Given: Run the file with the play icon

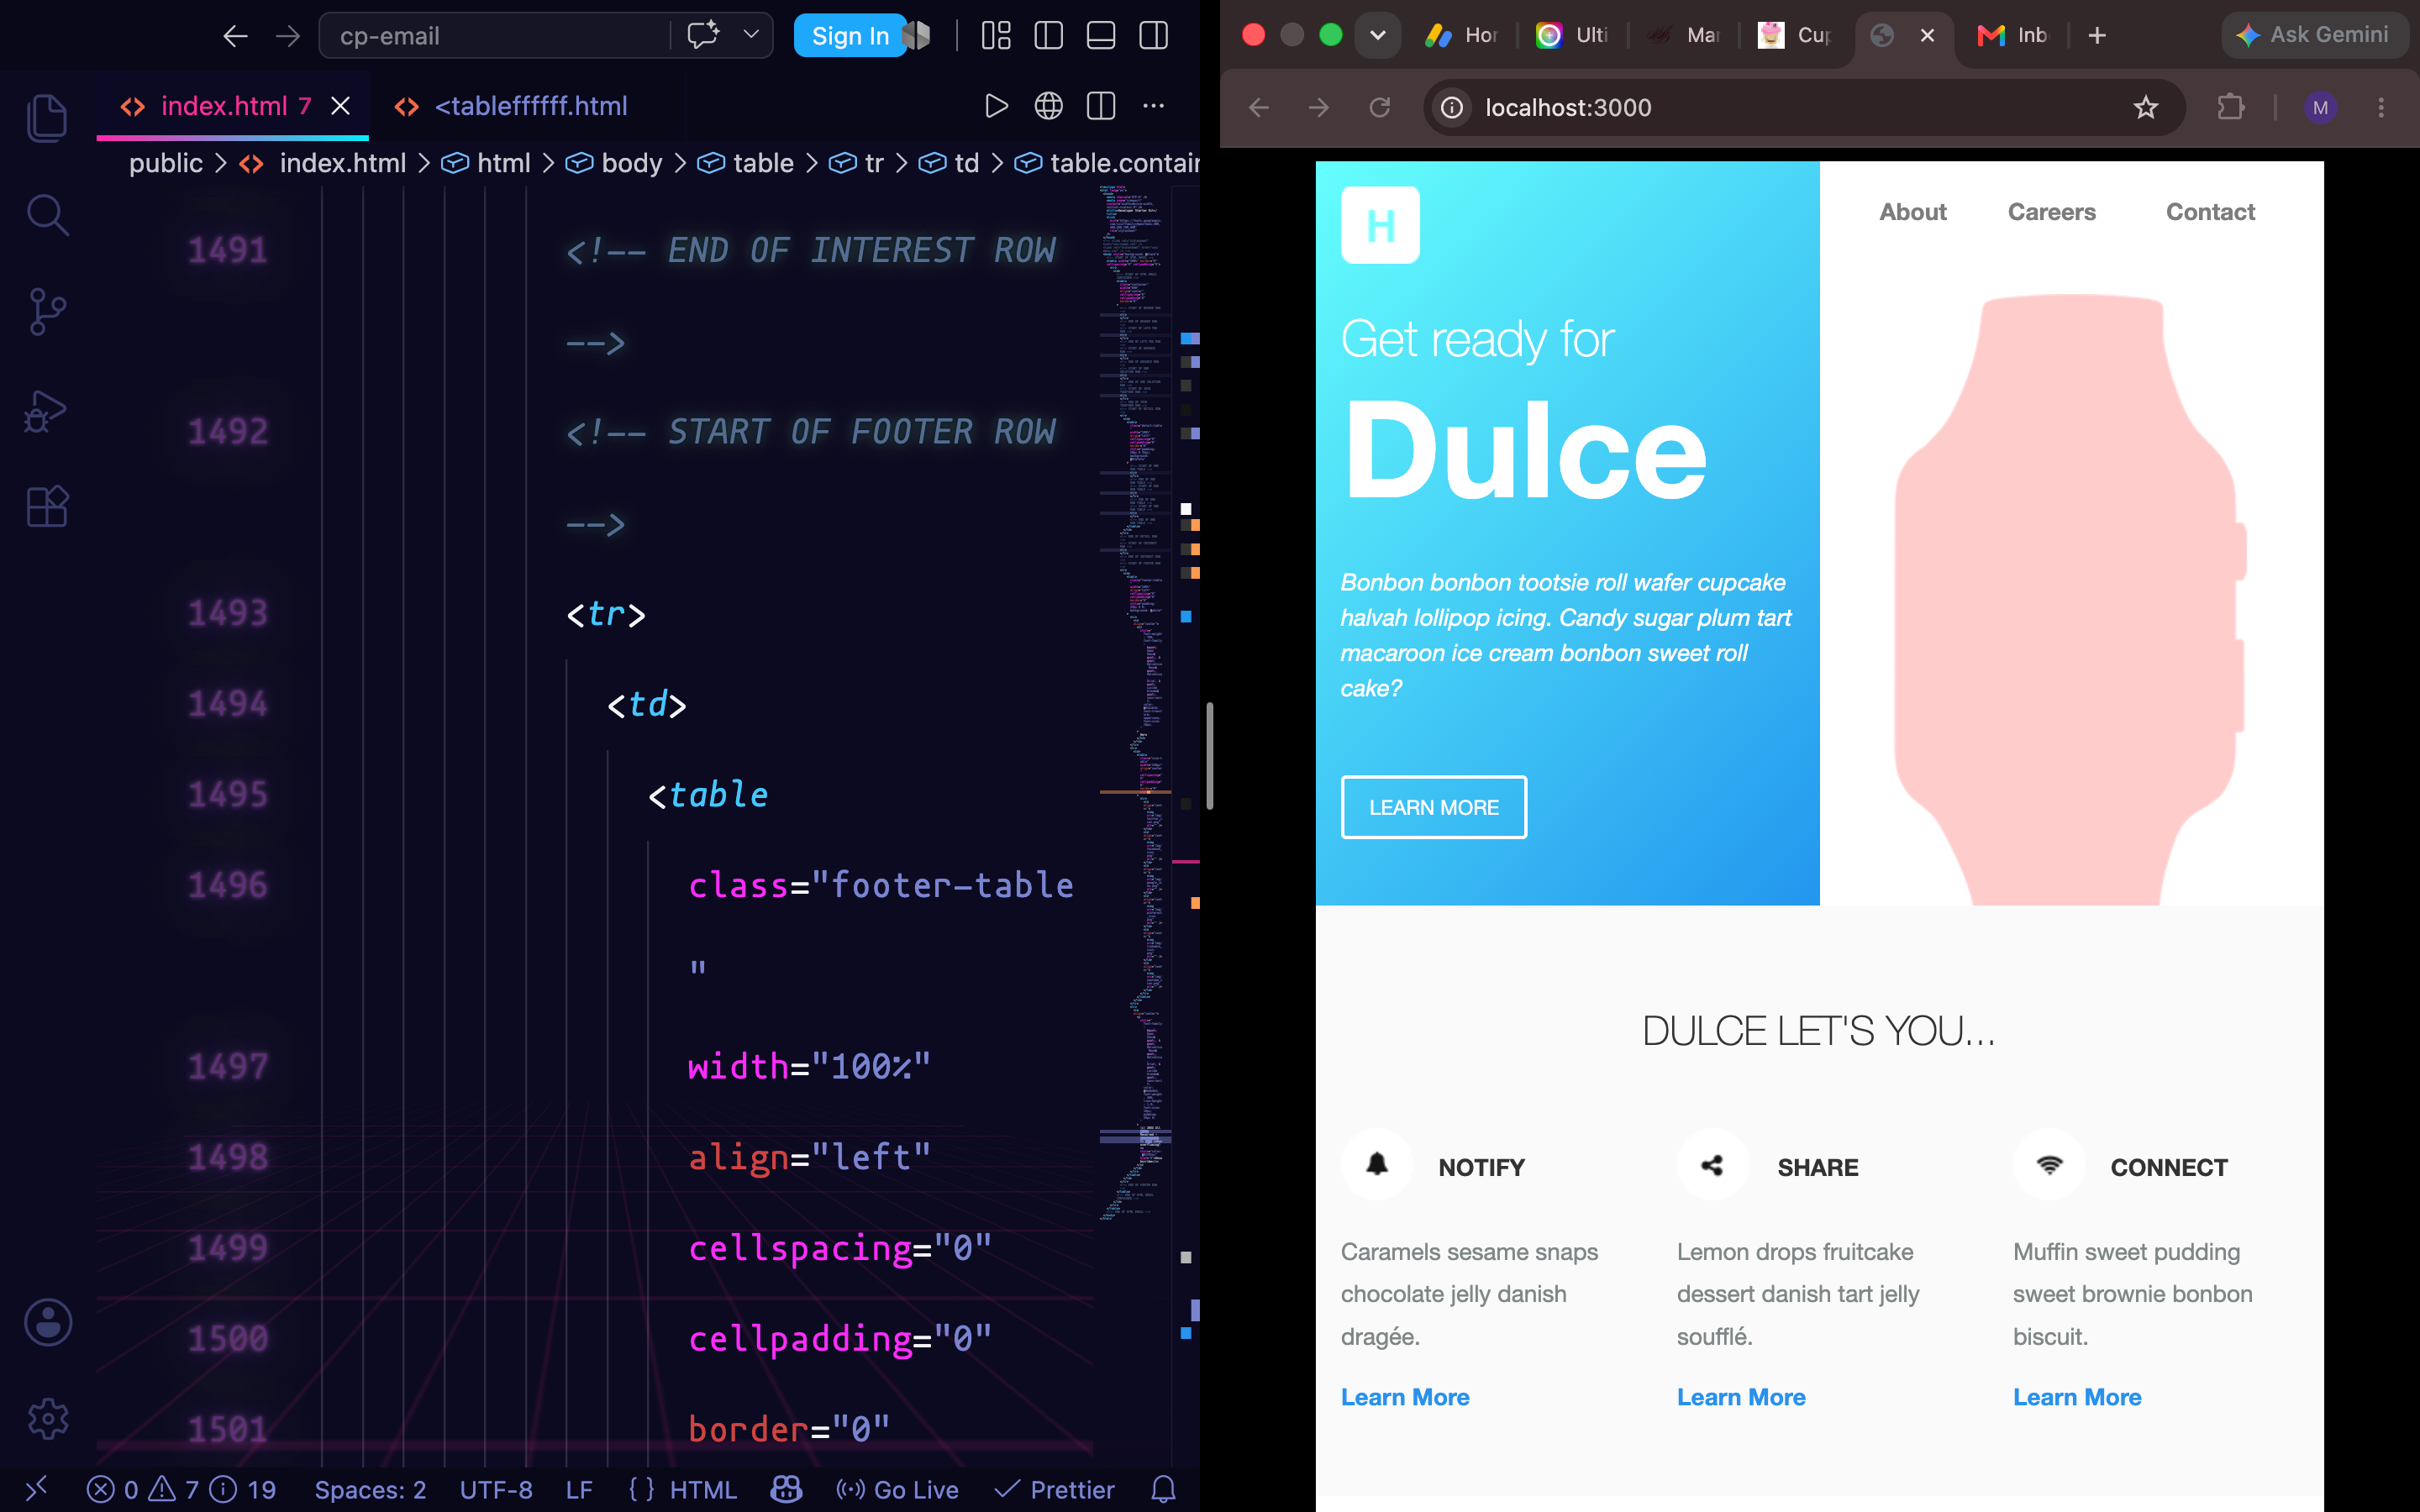Looking at the screenshot, I should pyautogui.click(x=996, y=106).
